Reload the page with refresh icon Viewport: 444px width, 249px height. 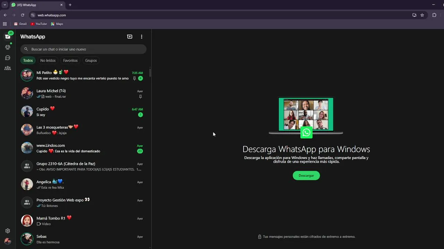(x=23, y=15)
